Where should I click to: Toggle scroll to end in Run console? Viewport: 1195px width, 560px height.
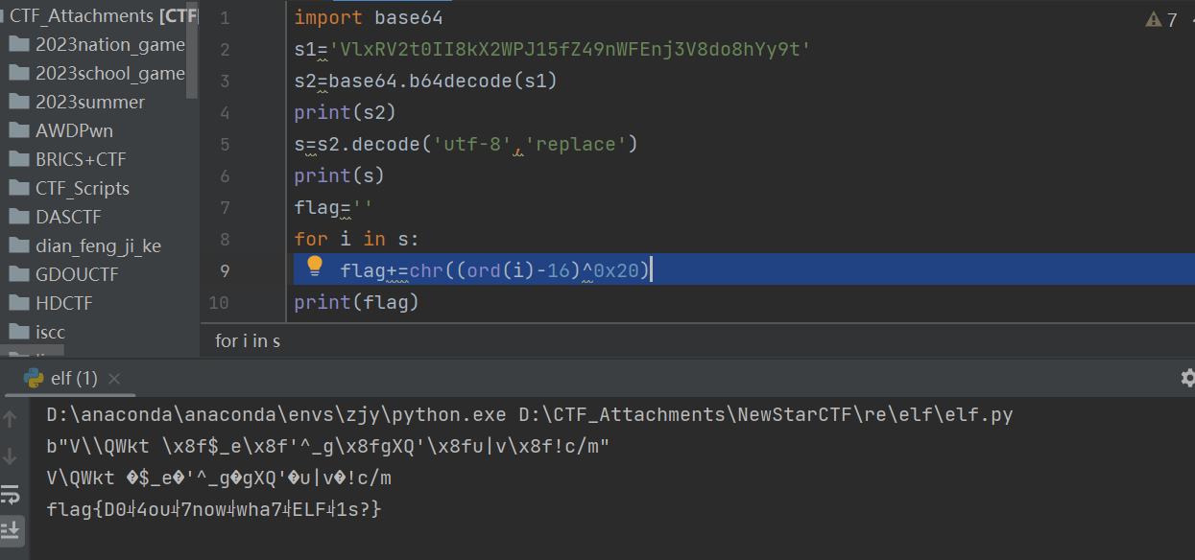pos(11,528)
